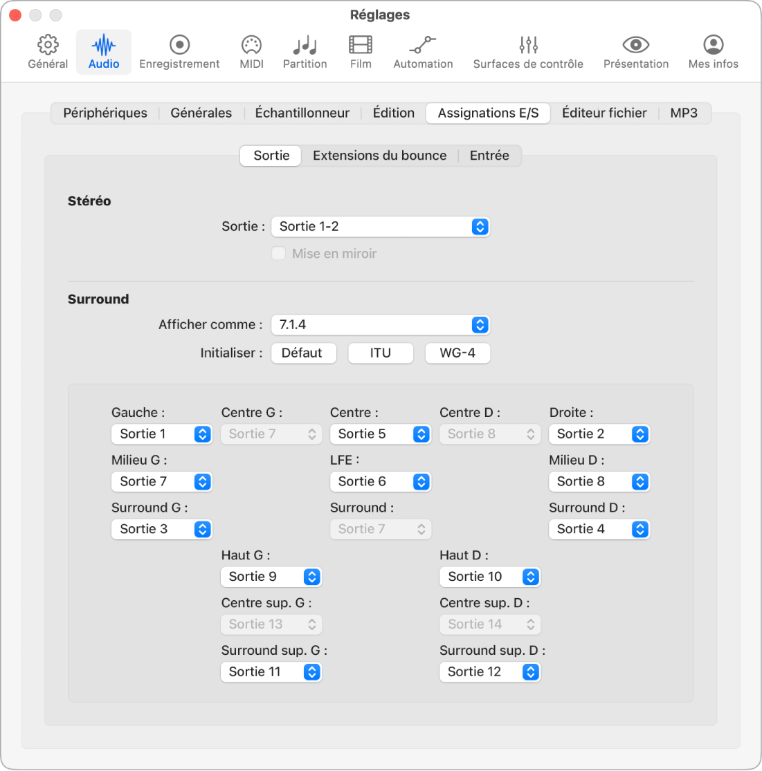Open the Stéréo Sortie dropdown
Viewport: 762px width, 771px height.
(380, 226)
